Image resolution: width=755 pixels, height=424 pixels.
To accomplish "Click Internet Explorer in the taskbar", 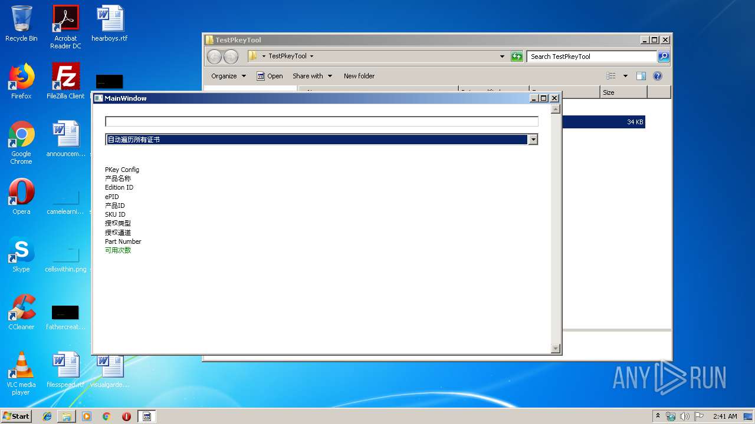I will pos(47,416).
